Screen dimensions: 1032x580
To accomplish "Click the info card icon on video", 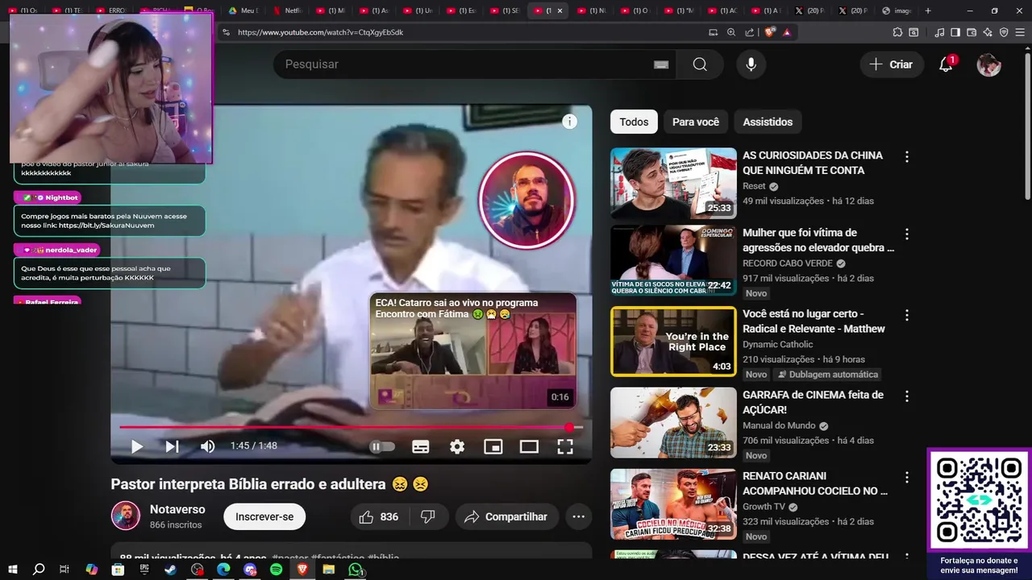I will (569, 122).
